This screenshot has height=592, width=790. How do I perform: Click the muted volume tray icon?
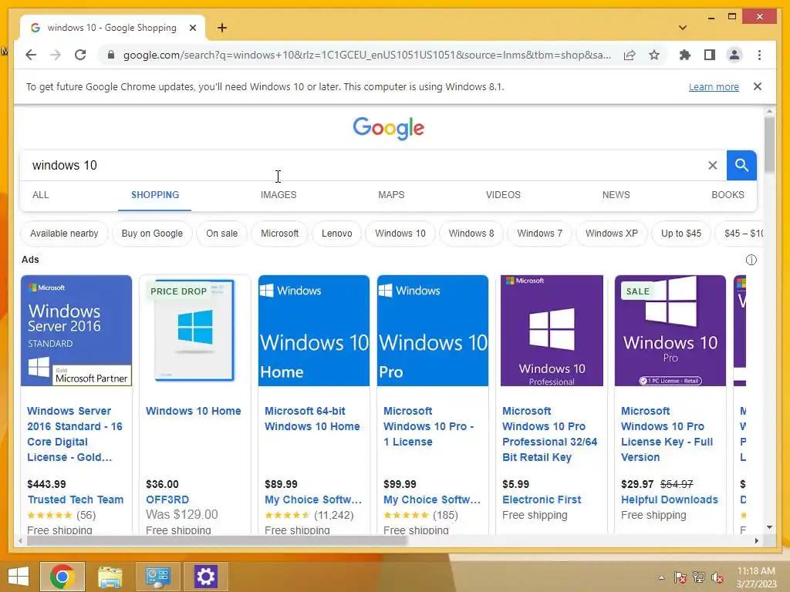coord(717,577)
